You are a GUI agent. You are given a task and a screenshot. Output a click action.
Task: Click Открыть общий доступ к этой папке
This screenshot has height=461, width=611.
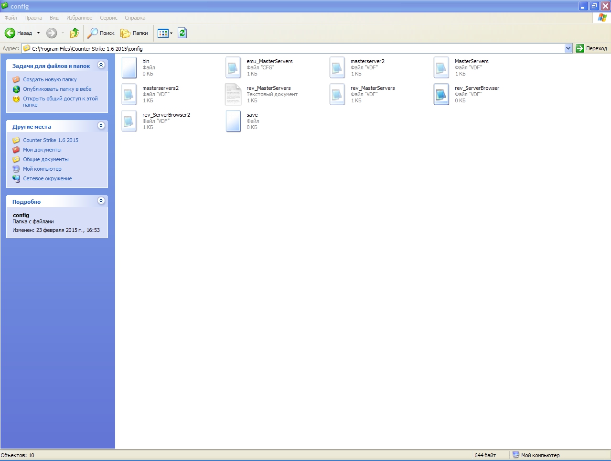pyautogui.click(x=60, y=102)
